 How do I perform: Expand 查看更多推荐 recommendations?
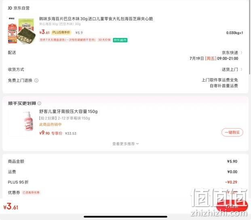[x=125, y=144]
